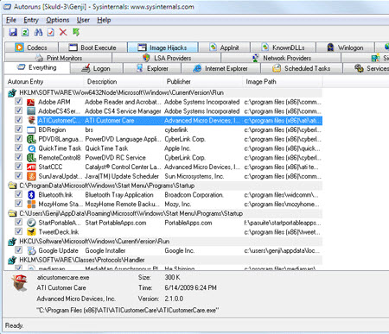The width and height of the screenshot is (389, 334).
Task: Select the HKLM Classes Protocols Handler row
Action: [x=163, y=260]
